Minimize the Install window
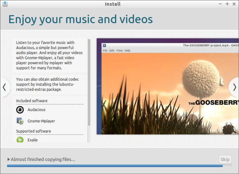The width and height of the screenshot is (239, 174). pyautogui.click(x=220, y=4)
